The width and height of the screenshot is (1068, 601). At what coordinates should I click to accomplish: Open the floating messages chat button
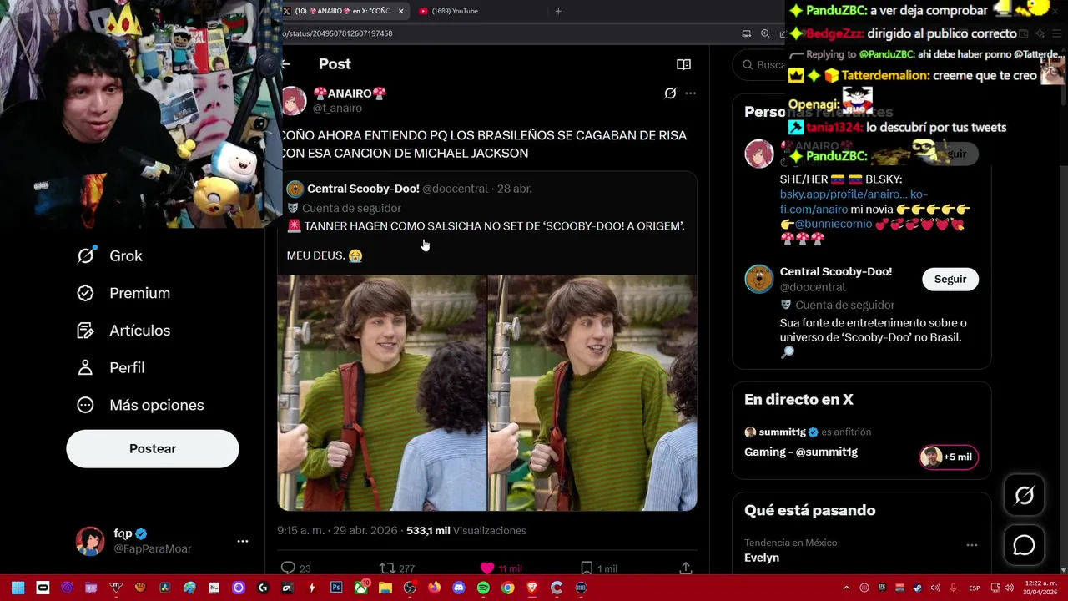coord(1025,545)
